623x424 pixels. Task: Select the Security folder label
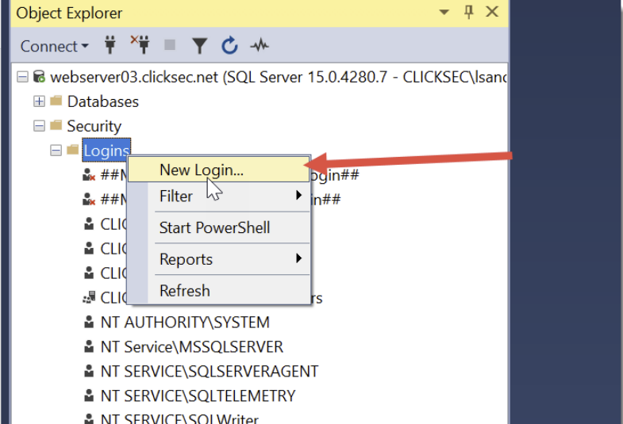pyautogui.click(x=94, y=127)
